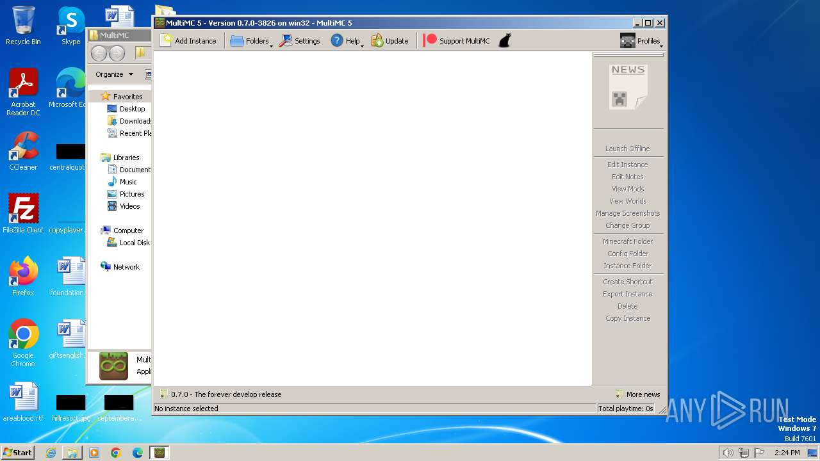
Task: Select CCleaner desktop icon
Action: 23,151
